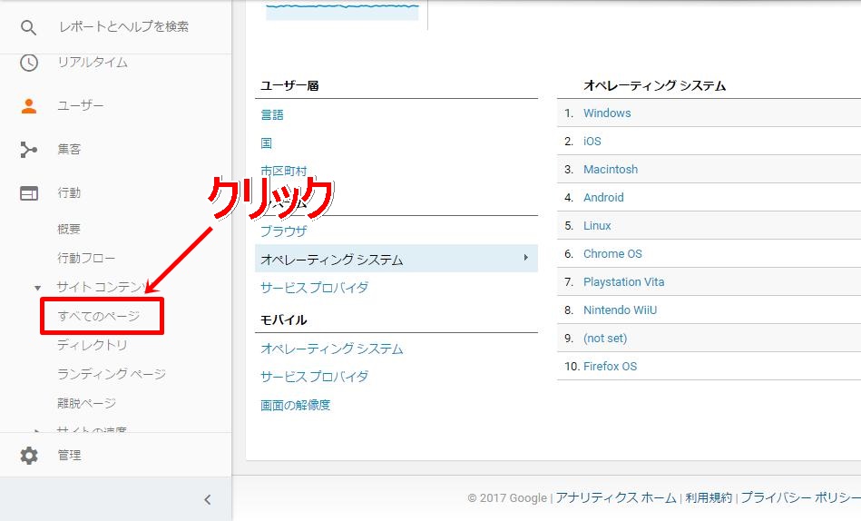Open the Chrome OS row
Viewport: 861px width, 521px height.
tap(612, 254)
